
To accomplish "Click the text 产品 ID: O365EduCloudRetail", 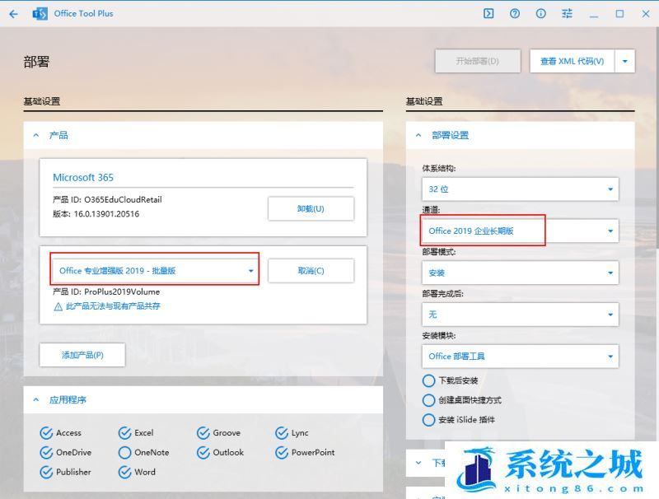I will 107,199.
